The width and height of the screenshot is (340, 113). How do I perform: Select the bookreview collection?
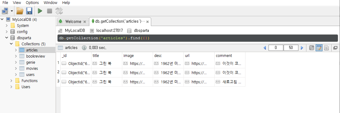click(x=35, y=56)
